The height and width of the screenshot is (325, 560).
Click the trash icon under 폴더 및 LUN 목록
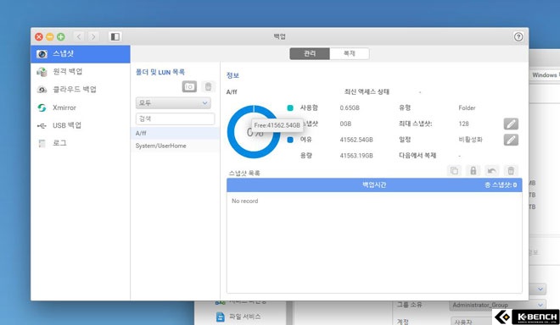208,86
